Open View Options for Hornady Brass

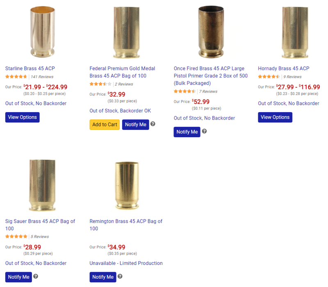275,117
